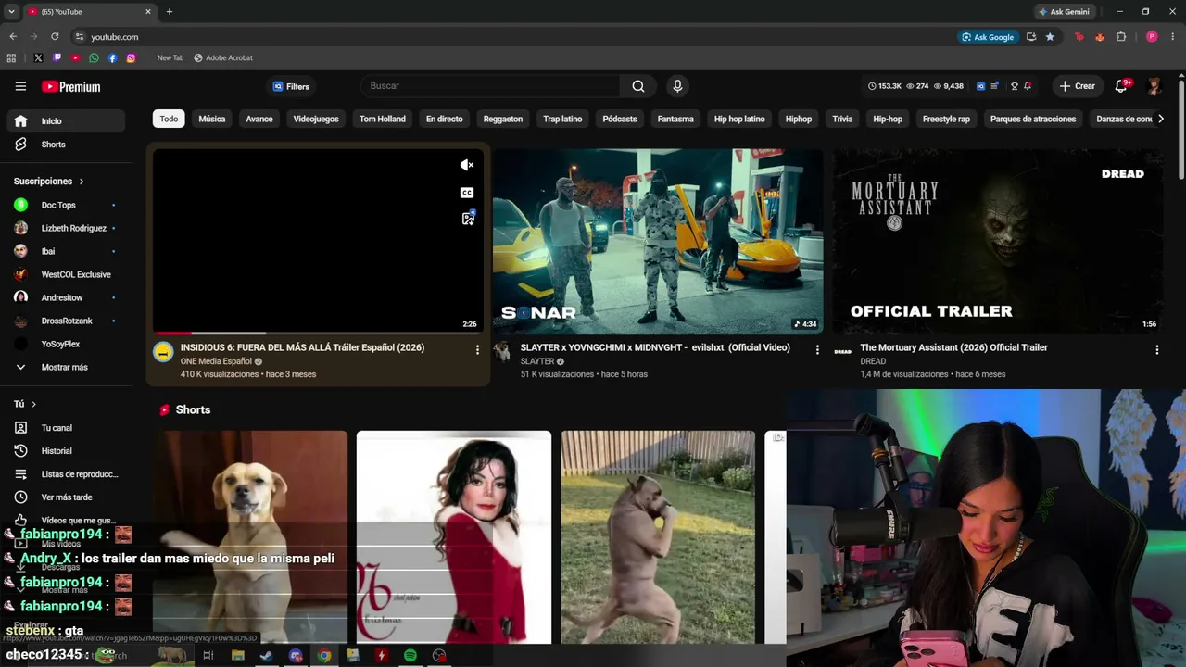Open the browser tab search dropdown
1186x667 pixels.
click(x=11, y=12)
